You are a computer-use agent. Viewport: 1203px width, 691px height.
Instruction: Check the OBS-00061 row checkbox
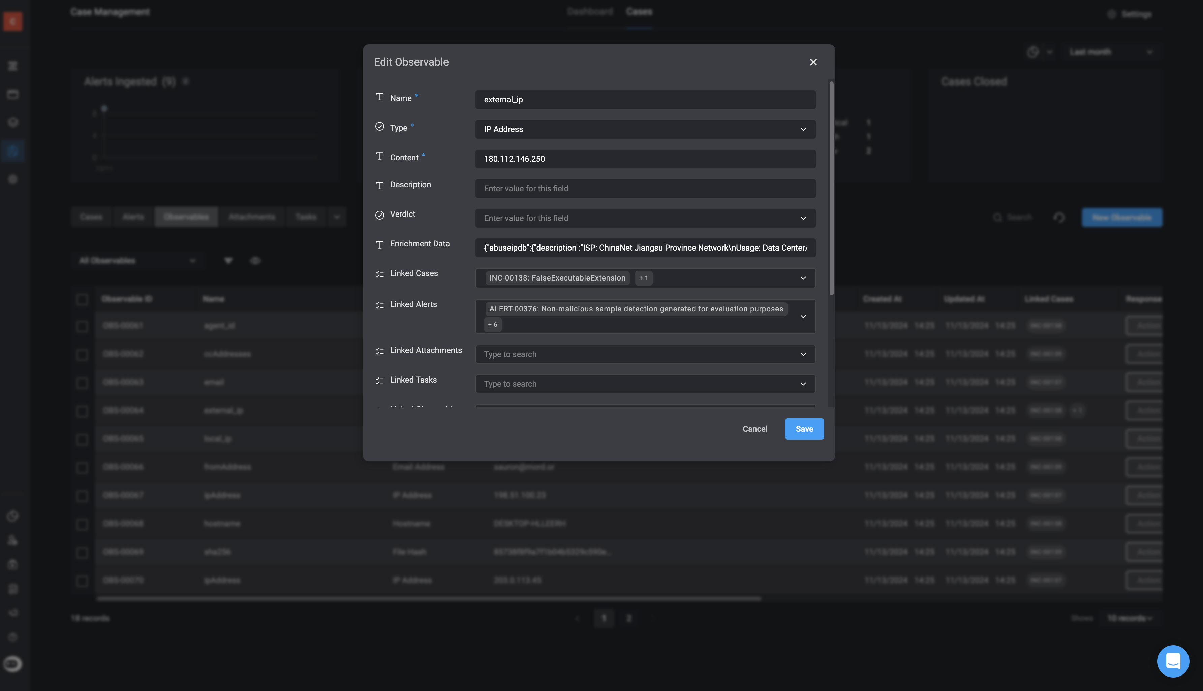[x=82, y=327]
